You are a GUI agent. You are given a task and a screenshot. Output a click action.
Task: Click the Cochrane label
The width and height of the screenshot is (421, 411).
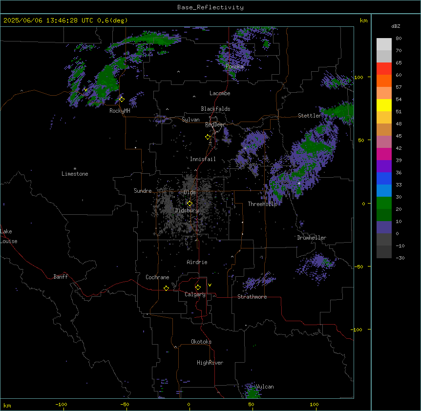tap(157, 277)
